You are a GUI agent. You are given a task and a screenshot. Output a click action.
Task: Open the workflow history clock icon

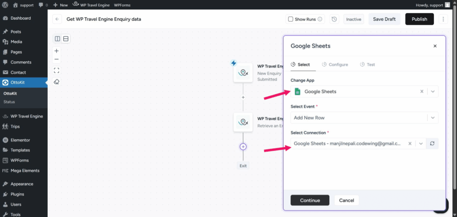(x=334, y=19)
